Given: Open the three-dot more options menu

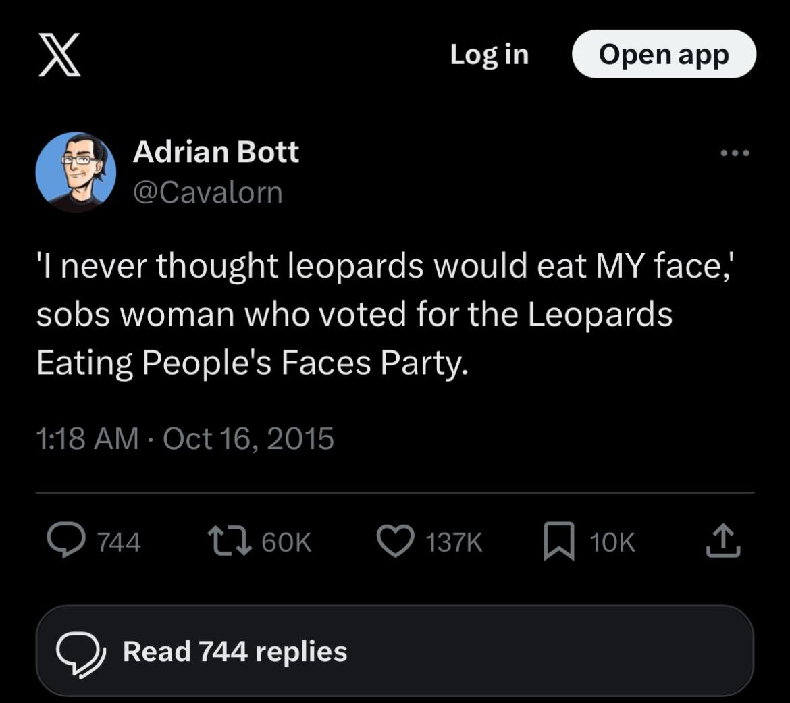Looking at the screenshot, I should [735, 153].
